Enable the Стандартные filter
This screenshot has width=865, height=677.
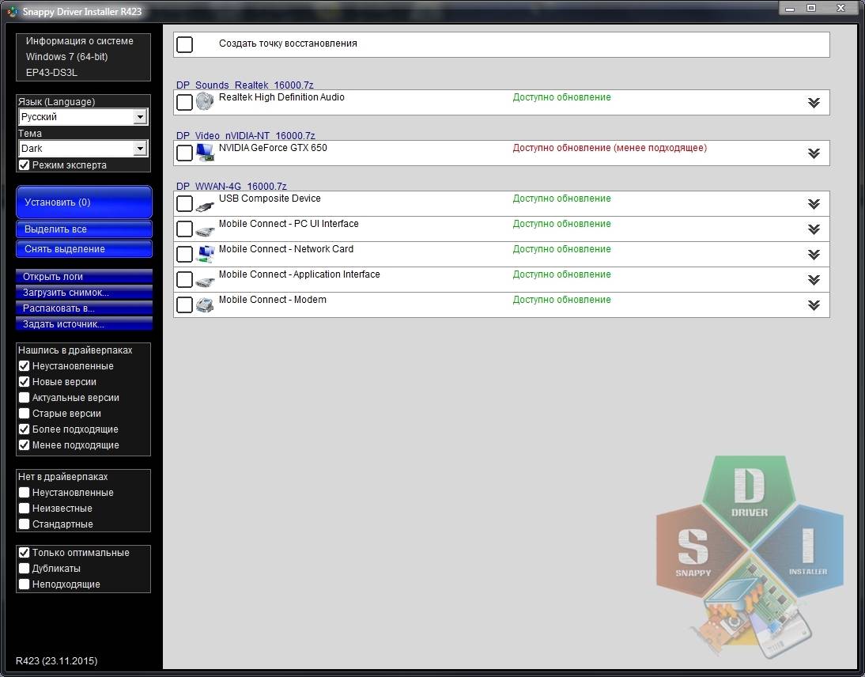click(x=24, y=524)
